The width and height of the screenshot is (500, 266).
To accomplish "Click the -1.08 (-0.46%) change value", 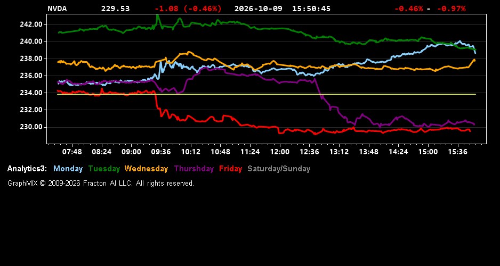I will point(188,9).
